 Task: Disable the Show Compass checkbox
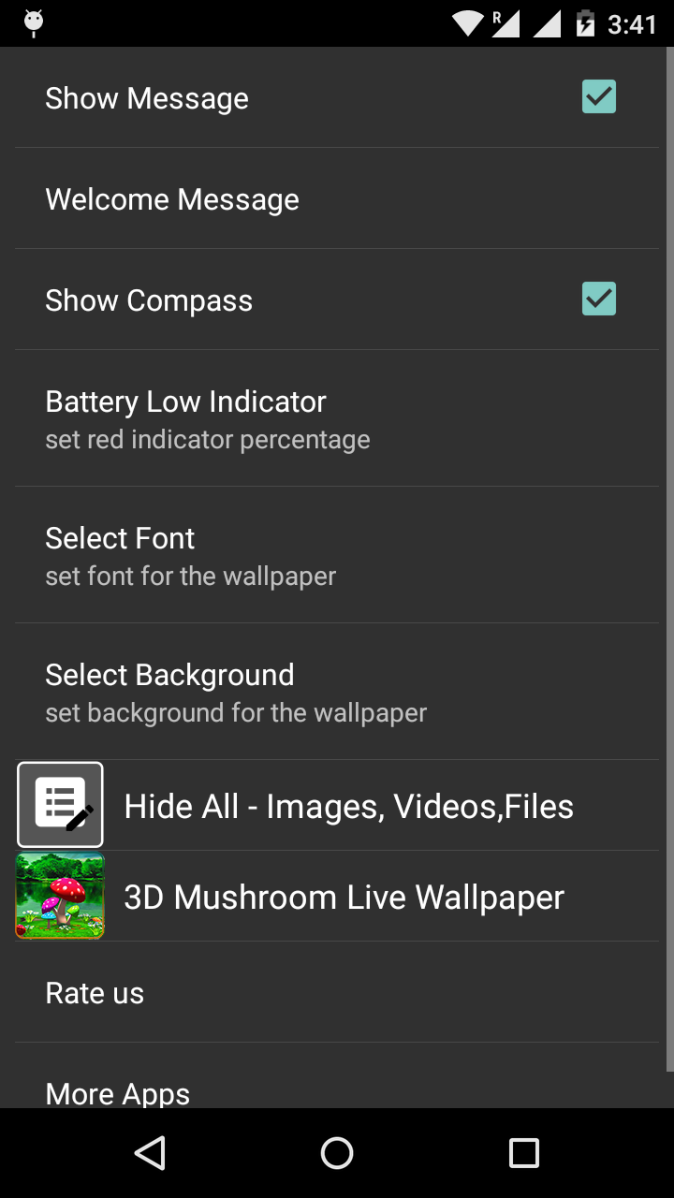[x=598, y=299]
